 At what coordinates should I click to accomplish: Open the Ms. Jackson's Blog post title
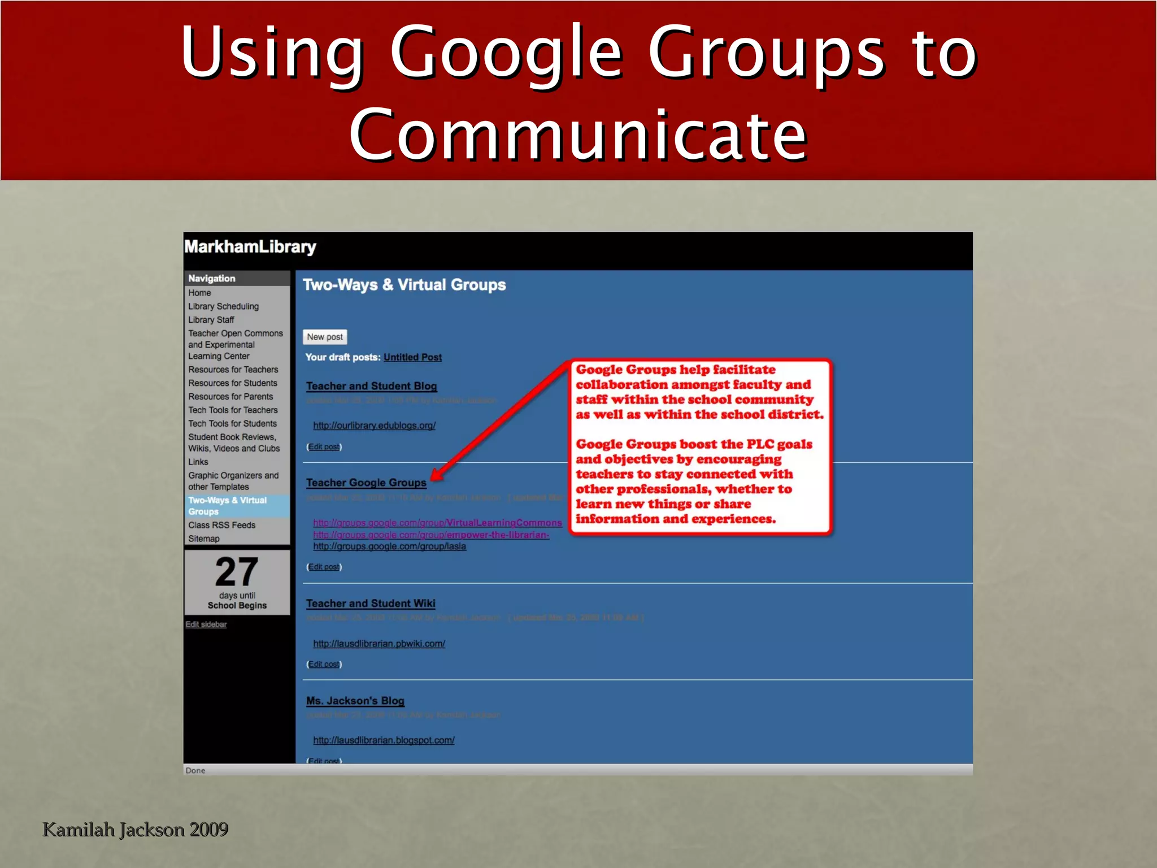(x=355, y=701)
